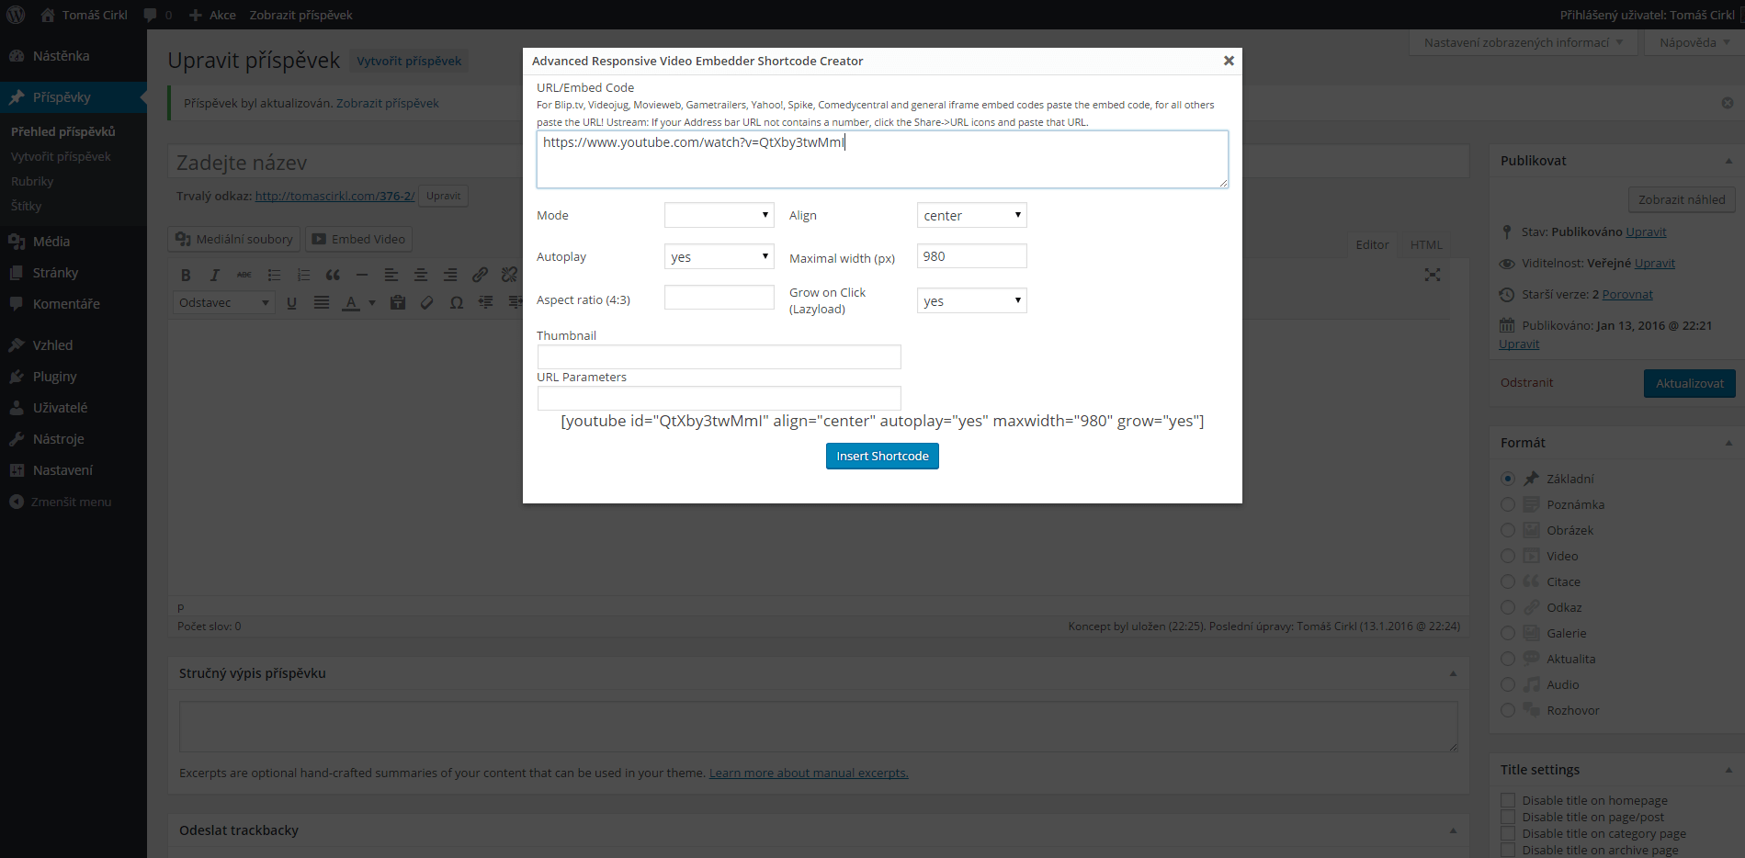1745x858 pixels.
Task: Click the Aktualizovat update button
Action: [x=1690, y=383]
